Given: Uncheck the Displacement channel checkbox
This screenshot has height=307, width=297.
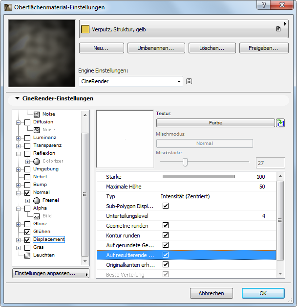Looking at the screenshot, I should tap(27, 239).
